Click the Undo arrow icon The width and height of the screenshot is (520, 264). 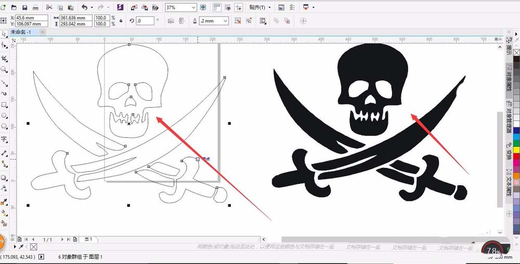[x=84, y=8]
